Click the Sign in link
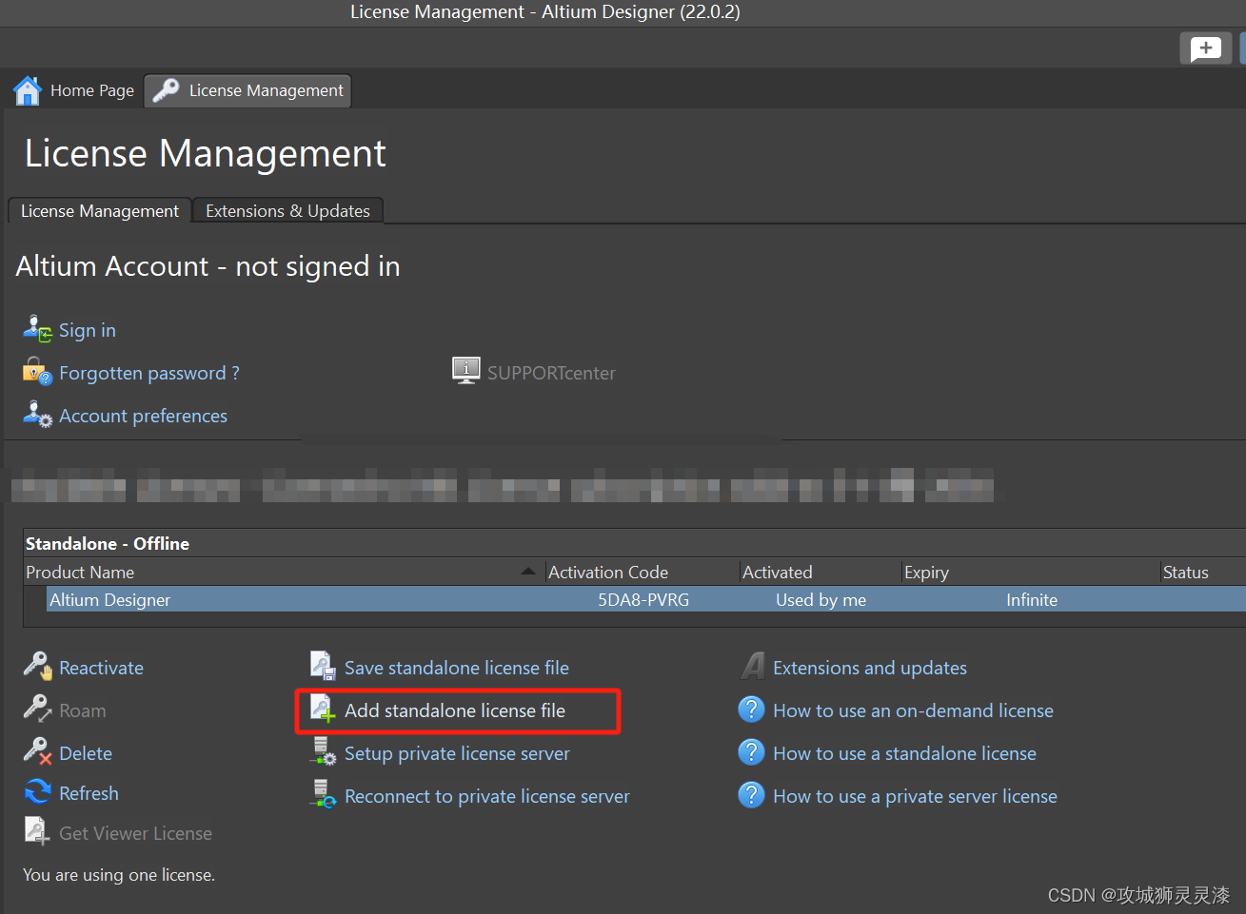Image resolution: width=1246 pixels, height=914 pixels. (x=88, y=330)
